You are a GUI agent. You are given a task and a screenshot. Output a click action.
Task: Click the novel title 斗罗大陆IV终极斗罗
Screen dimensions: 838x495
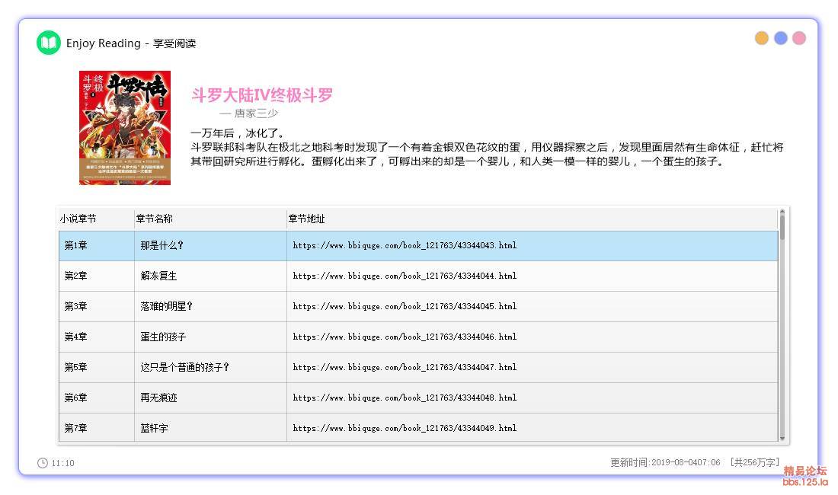262,95
